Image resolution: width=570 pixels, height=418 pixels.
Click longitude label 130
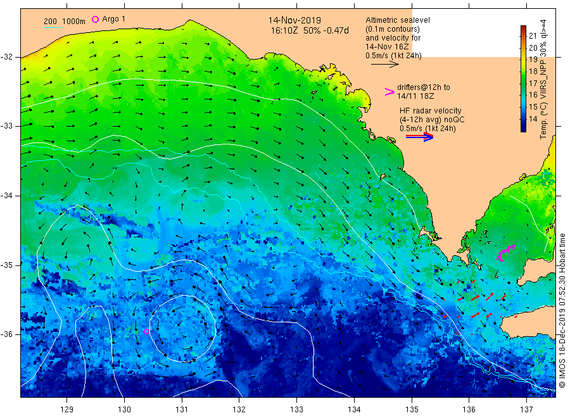(x=124, y=410)
